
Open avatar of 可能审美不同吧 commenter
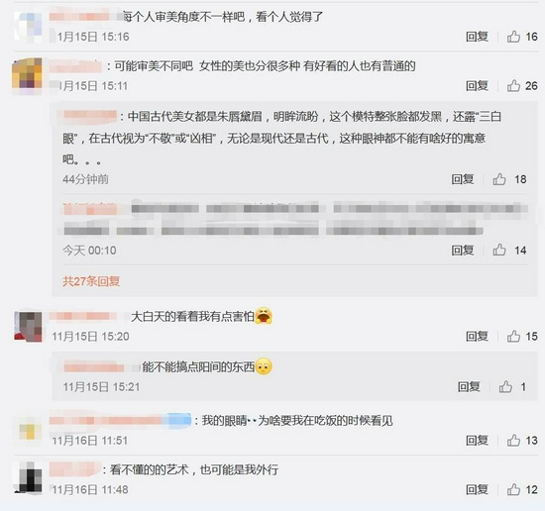(x=27, y=75)
